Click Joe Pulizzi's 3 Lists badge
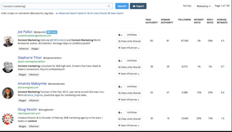The image size is (232, 132). (52, 32)
